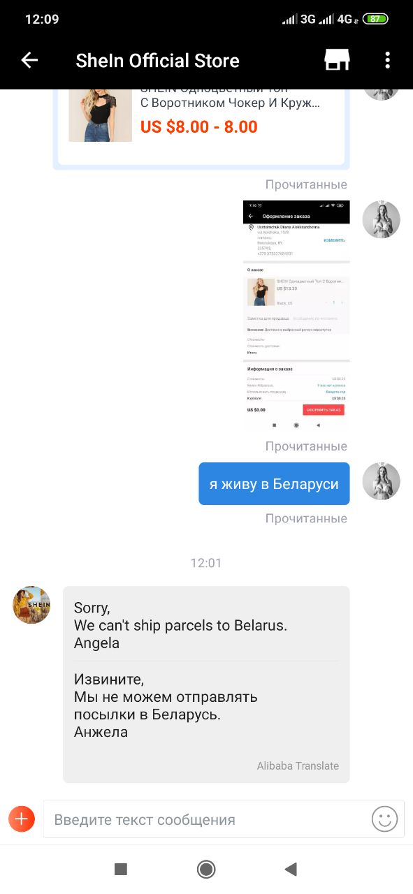The image size is (413, 894).
Task: Tap the product title 'С Воротником Чокер'
Action: click(x=231, y=103)
